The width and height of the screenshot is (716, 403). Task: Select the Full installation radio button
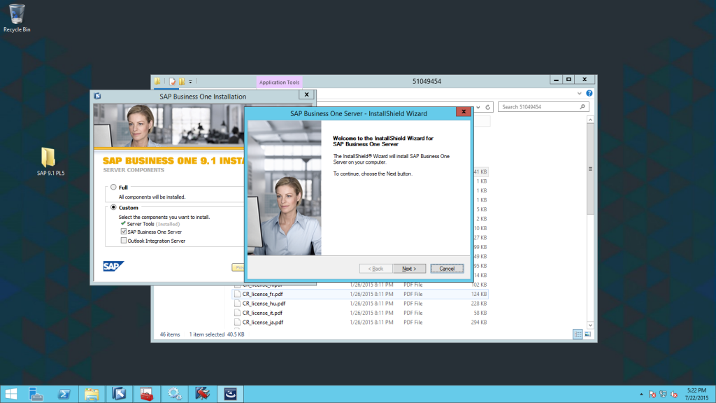[x=113, y=187]
